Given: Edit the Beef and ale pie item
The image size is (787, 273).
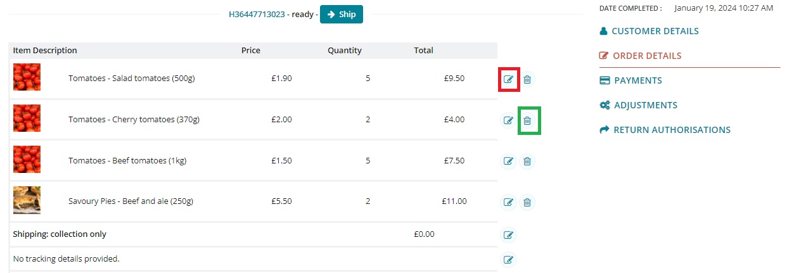Looking at the screenshot, I should pyautogui.click(x=508, y=202).
